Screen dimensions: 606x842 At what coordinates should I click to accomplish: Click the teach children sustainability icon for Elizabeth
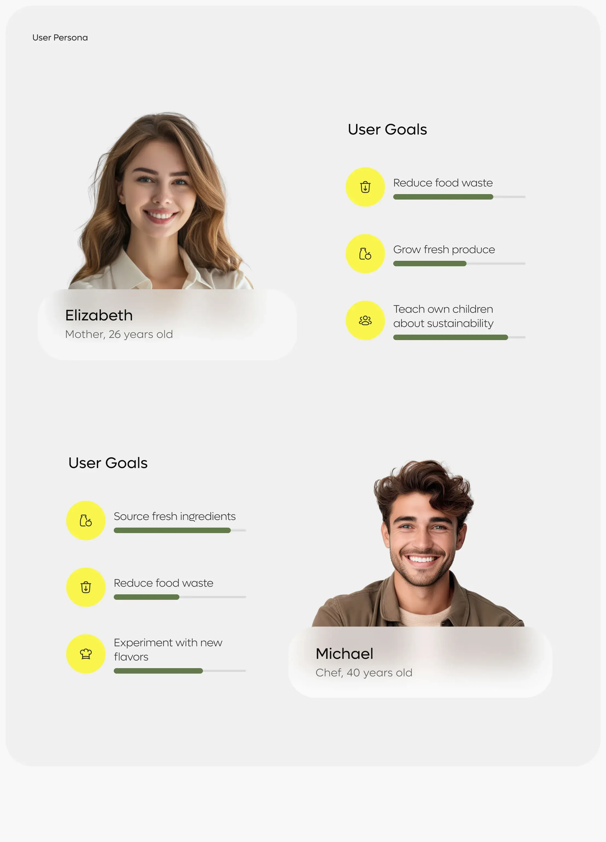(365, 320)
